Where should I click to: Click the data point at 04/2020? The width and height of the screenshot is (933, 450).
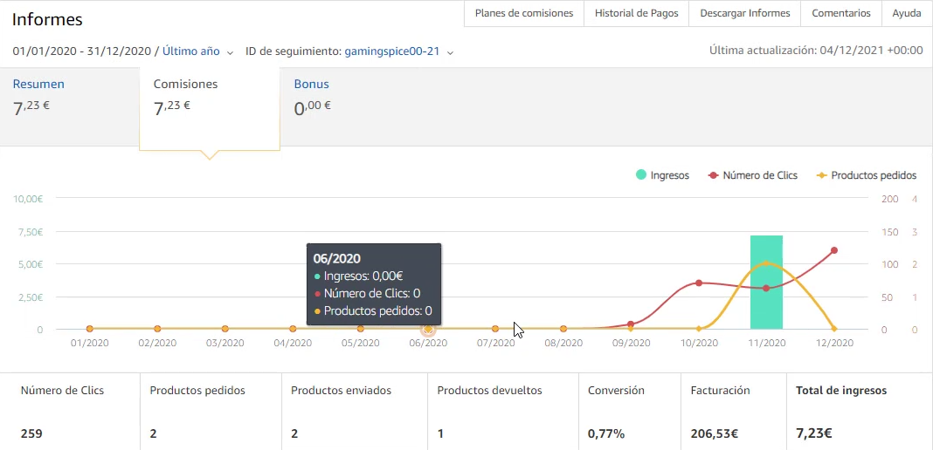coord(293,329)
